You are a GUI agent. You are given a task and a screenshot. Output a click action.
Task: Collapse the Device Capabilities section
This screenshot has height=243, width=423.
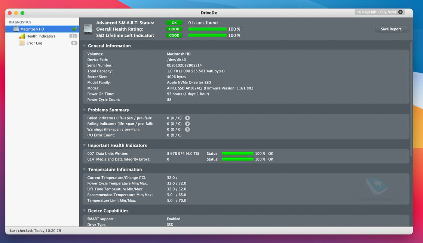(x=84, y=211)
